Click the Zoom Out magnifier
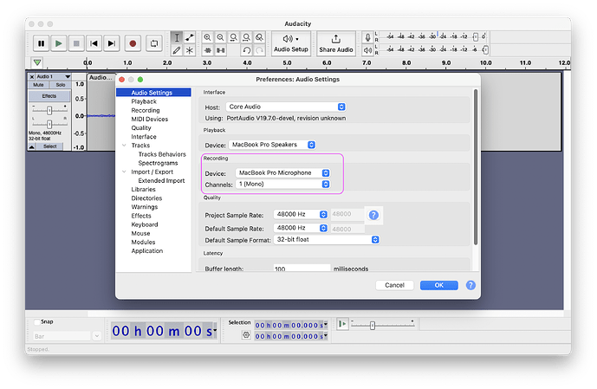 [x=220, y=37]
